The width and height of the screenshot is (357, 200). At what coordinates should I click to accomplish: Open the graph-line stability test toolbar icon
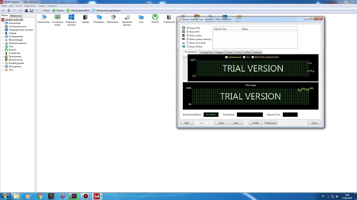click(x=32, y=11)
